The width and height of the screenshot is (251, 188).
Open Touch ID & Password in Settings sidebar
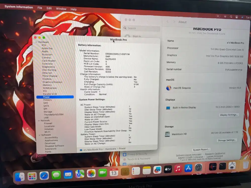click(x=139, y=159)
